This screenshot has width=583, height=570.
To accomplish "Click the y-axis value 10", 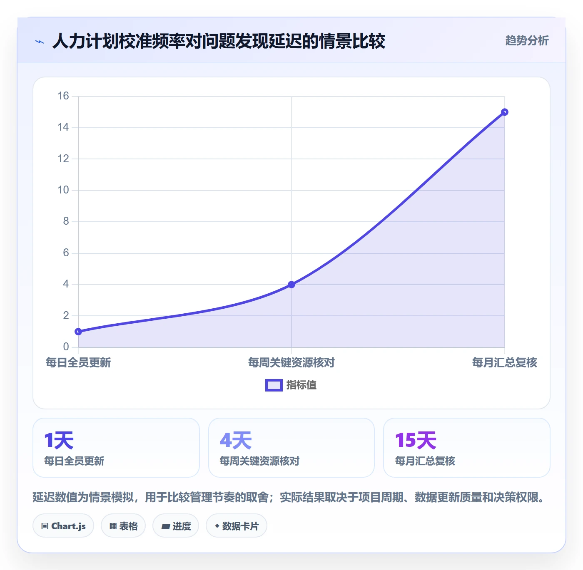I will tap(63, 190).
